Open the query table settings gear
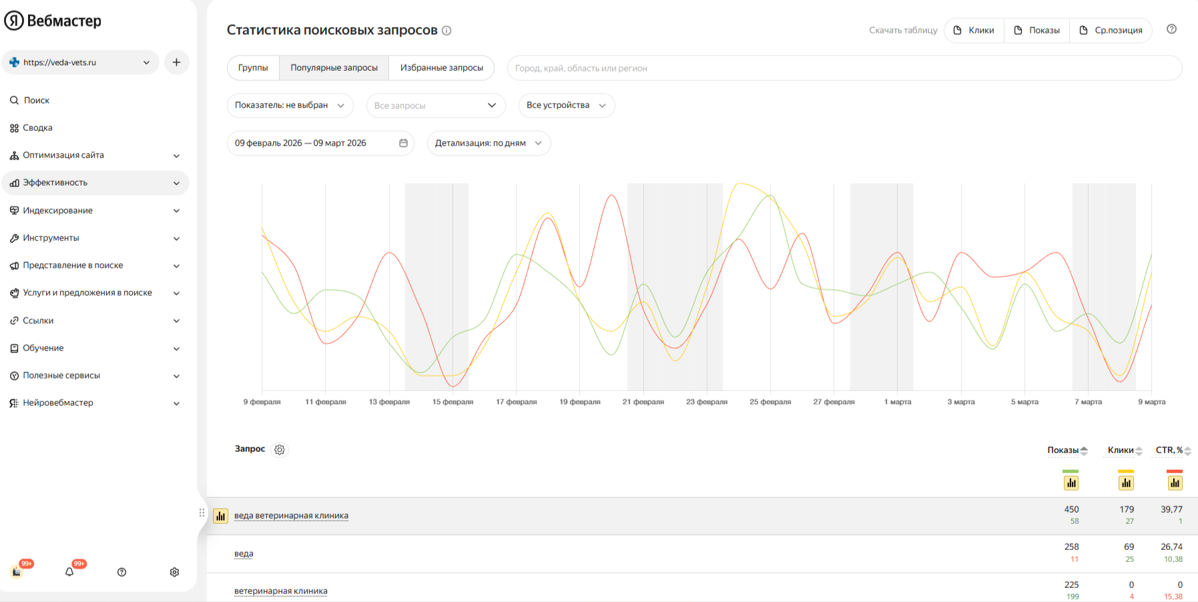The image size is (1198, 602). tap(280, 450)
